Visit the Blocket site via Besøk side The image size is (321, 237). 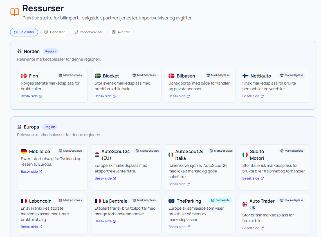pos(105,96)
